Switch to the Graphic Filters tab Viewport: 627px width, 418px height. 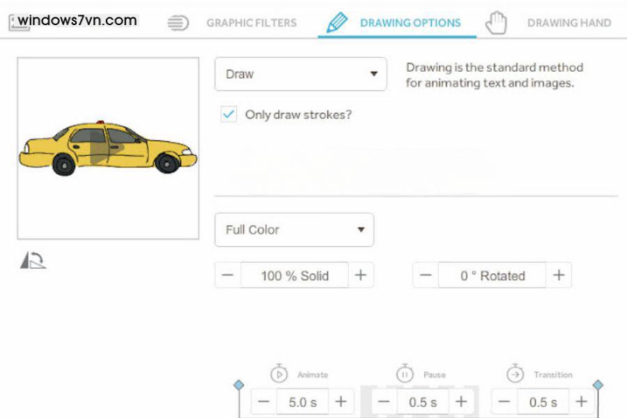tap(251, 22)
